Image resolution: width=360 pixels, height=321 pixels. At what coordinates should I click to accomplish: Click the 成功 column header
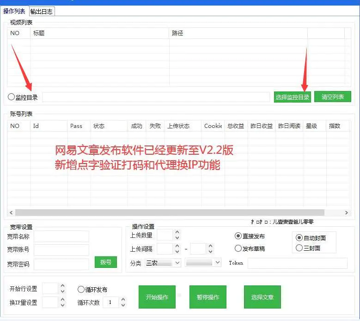click(x=137, y=126)
